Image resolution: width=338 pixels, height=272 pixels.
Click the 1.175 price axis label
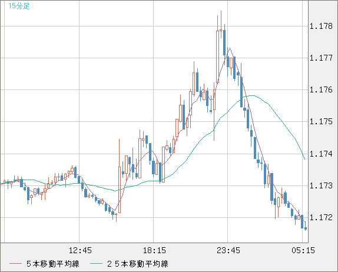click(x=321, y=121)
